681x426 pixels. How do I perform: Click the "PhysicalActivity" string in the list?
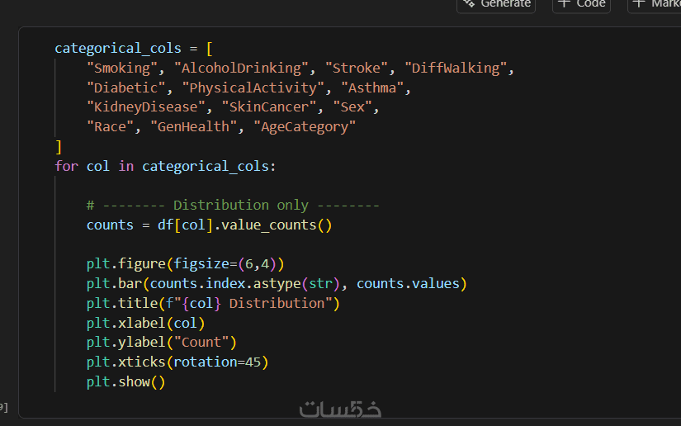(x=253, y=88)
